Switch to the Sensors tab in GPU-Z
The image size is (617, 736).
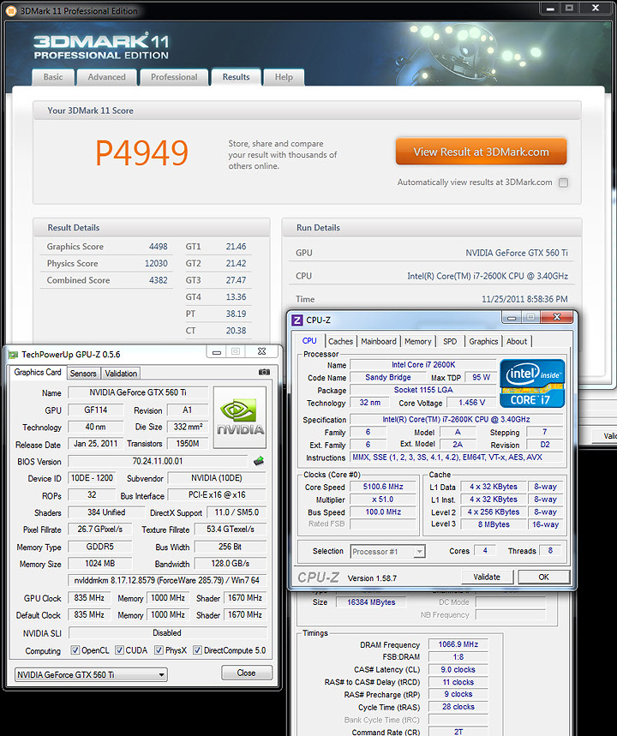pyautogui.click(x=83, y=374)
